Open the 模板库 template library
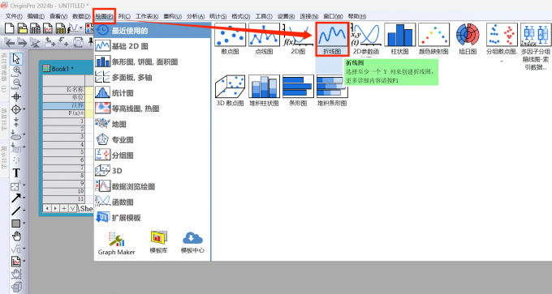The image size is (552, 294). pos(158,242)
